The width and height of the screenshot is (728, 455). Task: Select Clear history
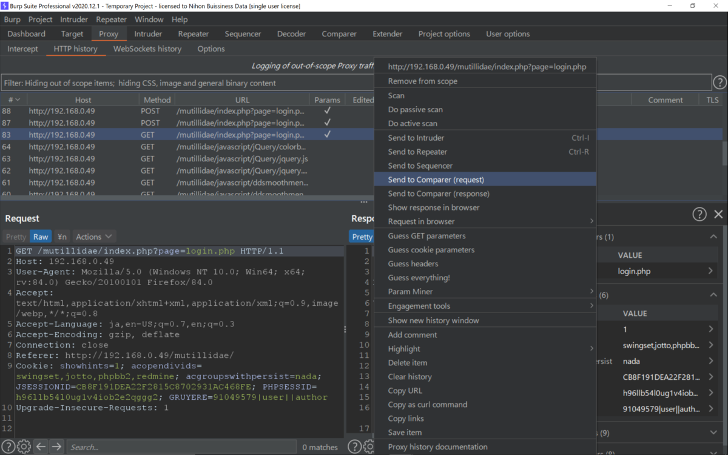tap(485, 377)
